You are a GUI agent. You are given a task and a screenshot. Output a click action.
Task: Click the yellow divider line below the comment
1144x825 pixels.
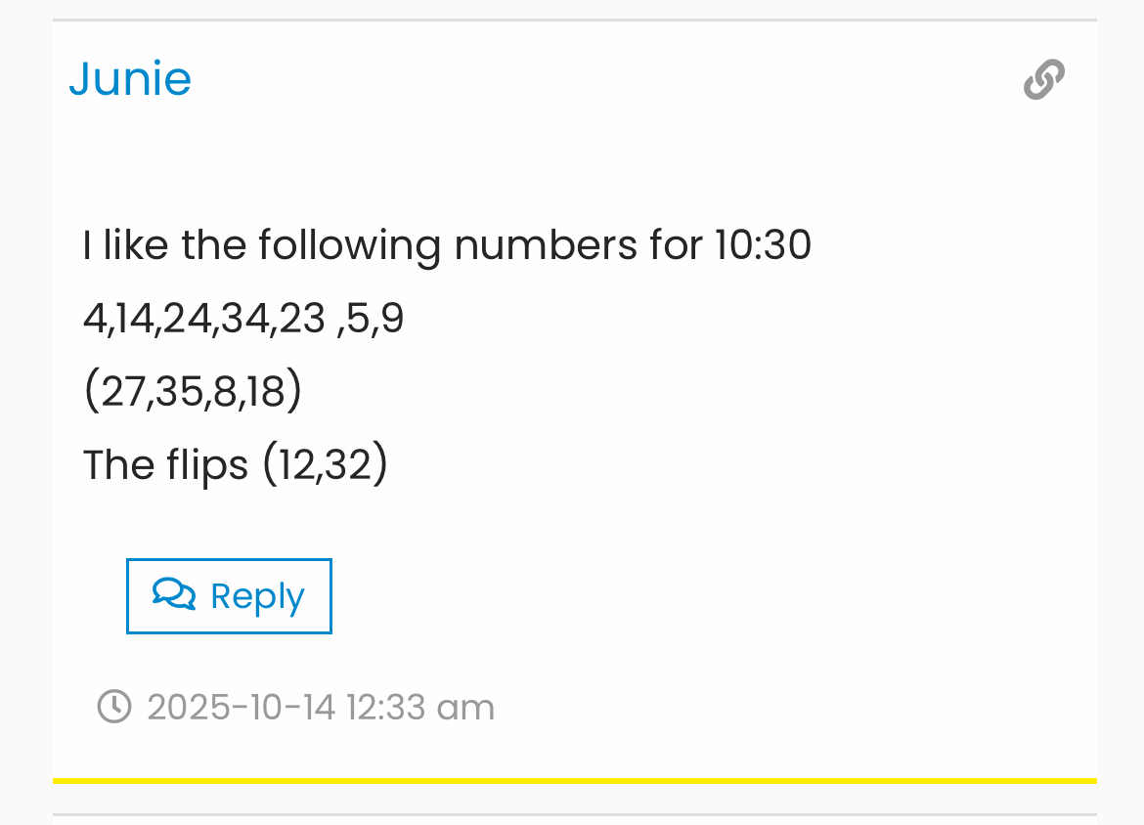coord(574,780)
